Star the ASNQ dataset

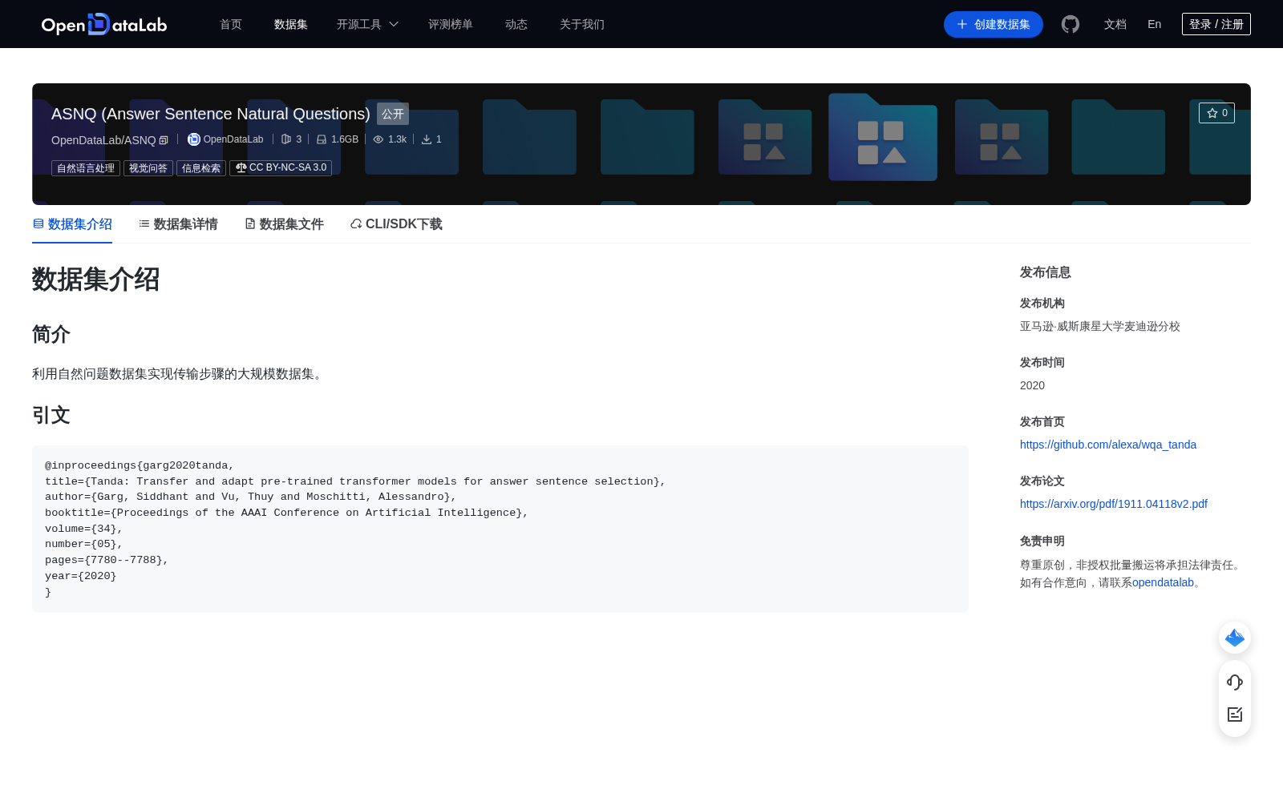(1216, 113)
